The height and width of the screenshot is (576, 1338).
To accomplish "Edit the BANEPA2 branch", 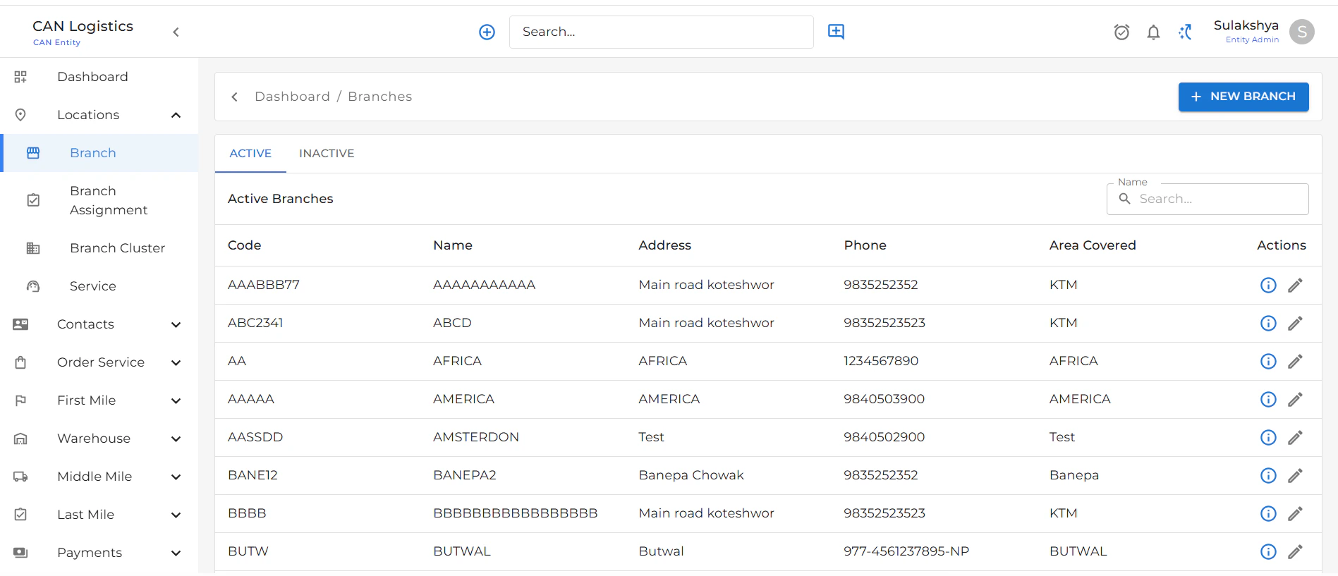I will click(1295, 475).
